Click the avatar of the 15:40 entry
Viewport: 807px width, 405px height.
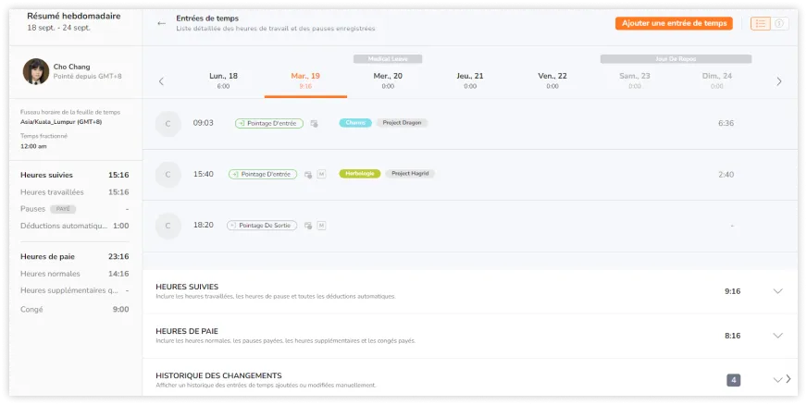(168, 174)
